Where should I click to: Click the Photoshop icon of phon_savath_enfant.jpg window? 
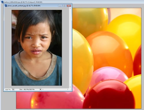click(x=6, y=6)
